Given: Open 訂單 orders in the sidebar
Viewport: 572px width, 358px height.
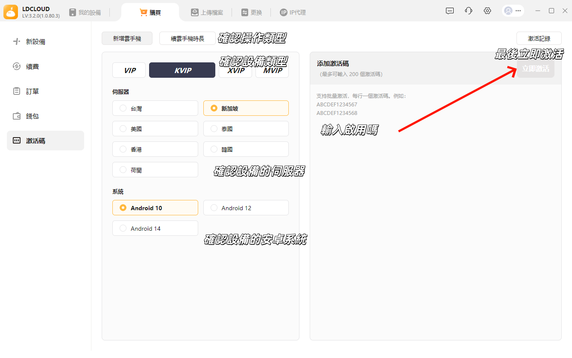Looking at the screenshot, I should point(32,91).
